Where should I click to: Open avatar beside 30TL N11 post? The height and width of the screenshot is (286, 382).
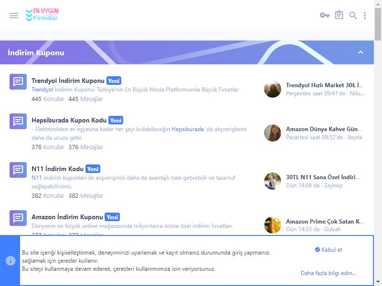click(273, 181)
